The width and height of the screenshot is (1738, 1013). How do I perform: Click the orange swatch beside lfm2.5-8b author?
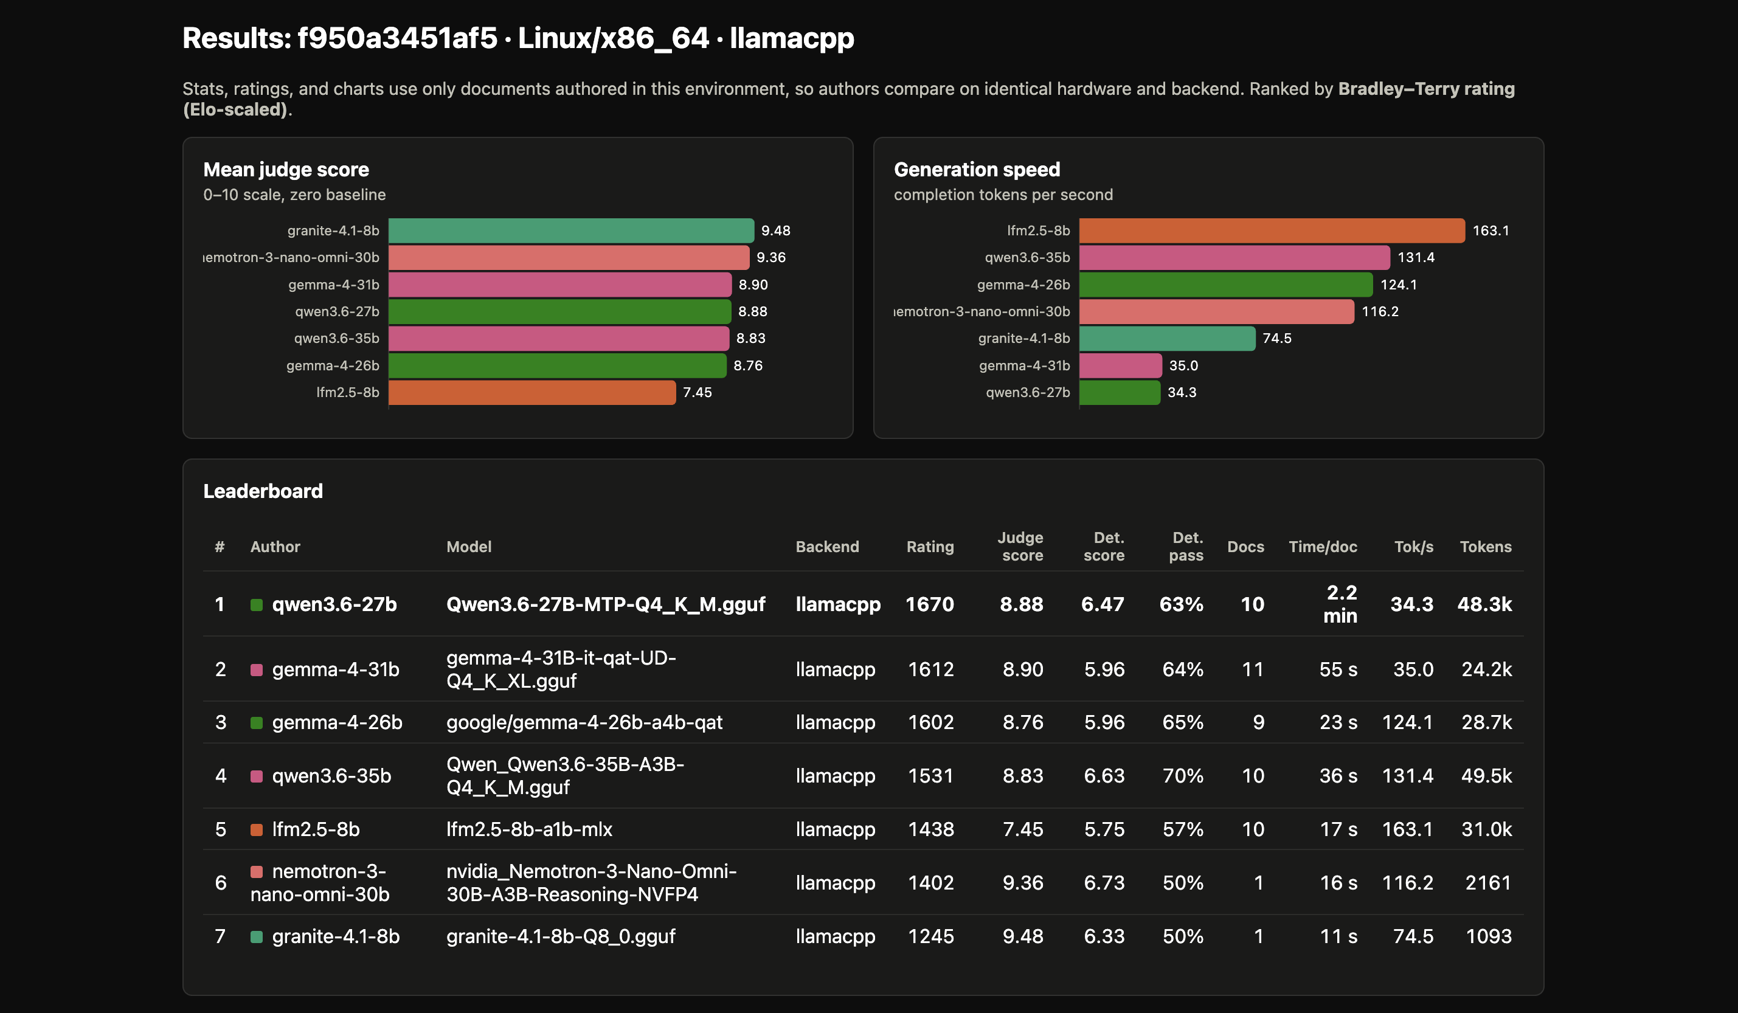point(257,829)
